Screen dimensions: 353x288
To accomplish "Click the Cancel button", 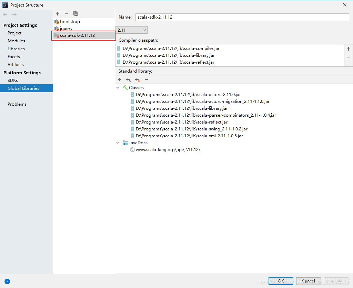I will pyautogui.click(x=309, y=281).
